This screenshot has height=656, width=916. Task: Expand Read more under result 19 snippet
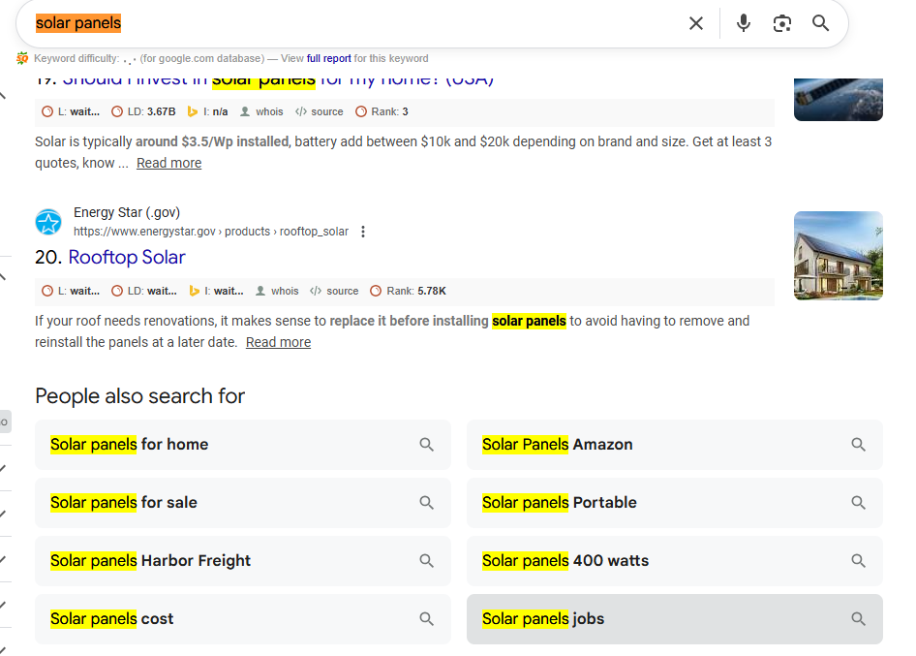(x=168, y=163)
